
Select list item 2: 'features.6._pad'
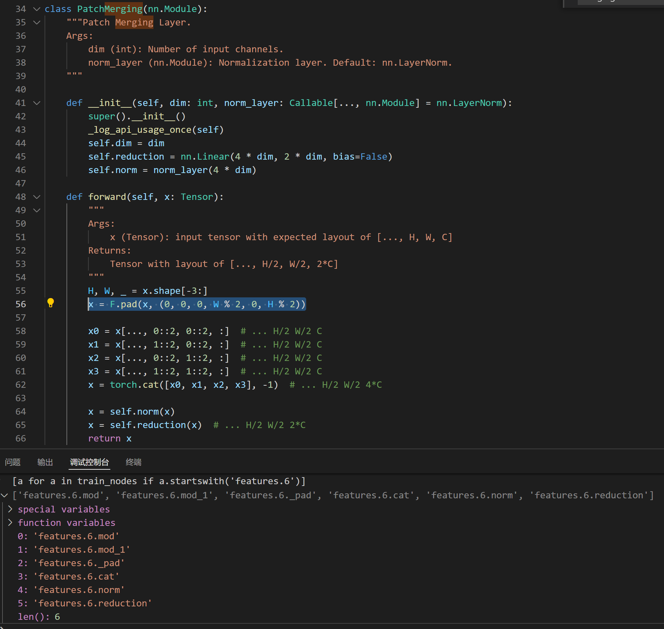tap(71, 563)
